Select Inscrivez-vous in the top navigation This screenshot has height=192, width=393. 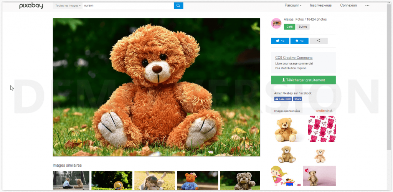pos(320,5)
